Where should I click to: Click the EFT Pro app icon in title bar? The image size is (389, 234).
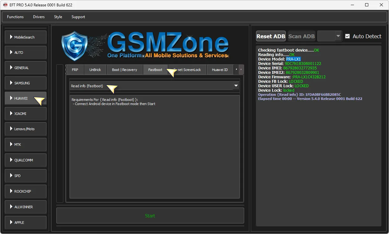click(5, 5)
